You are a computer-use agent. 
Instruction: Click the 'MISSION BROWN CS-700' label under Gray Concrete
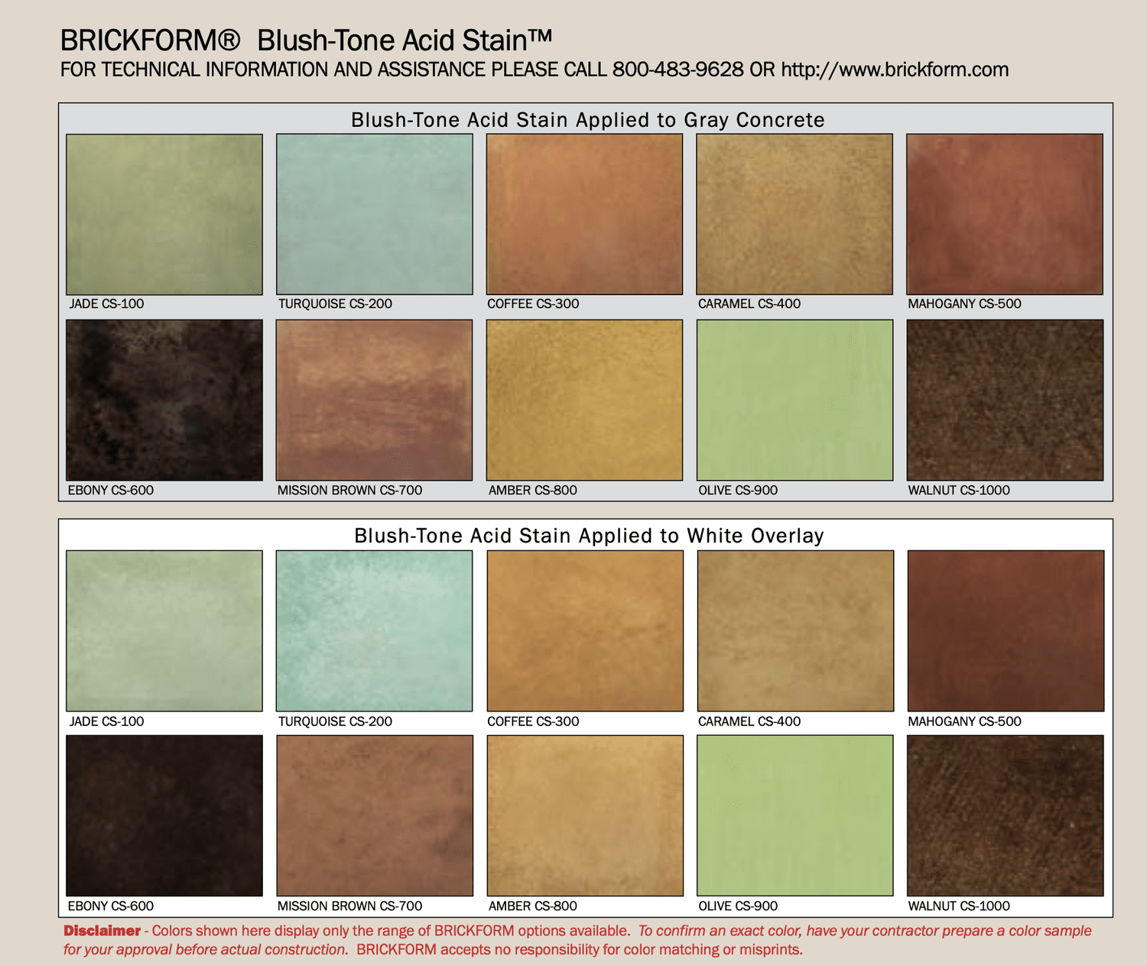click(349, 491)
